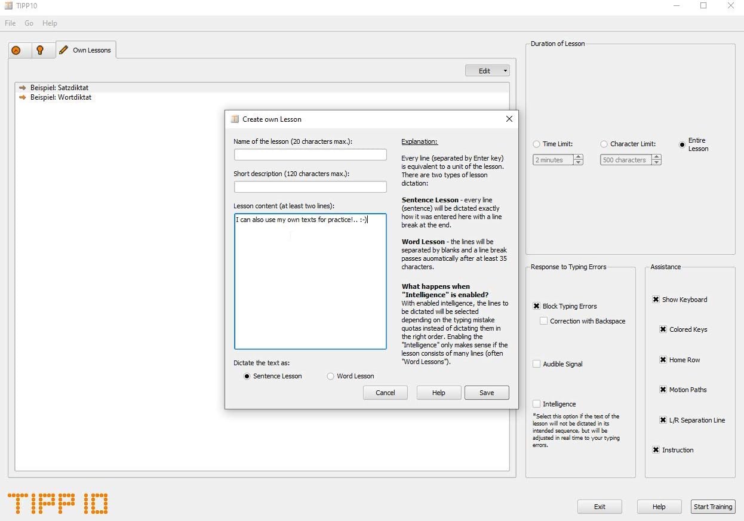
Task: Disable the Show Keyboard checkbox
Action: tap(656, 300)
